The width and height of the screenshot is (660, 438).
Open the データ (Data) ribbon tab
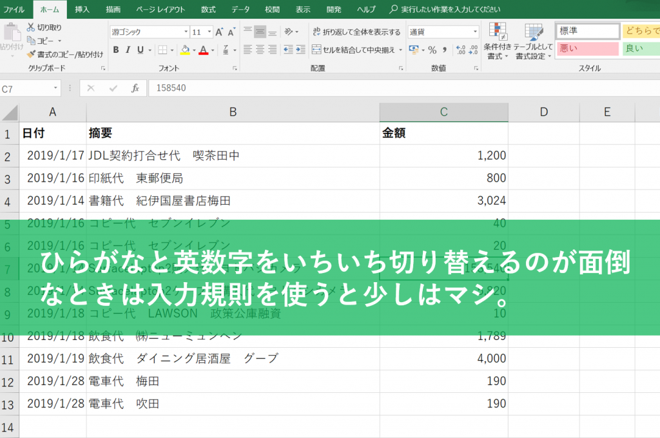pyautogui.click(x=240, y=9)
